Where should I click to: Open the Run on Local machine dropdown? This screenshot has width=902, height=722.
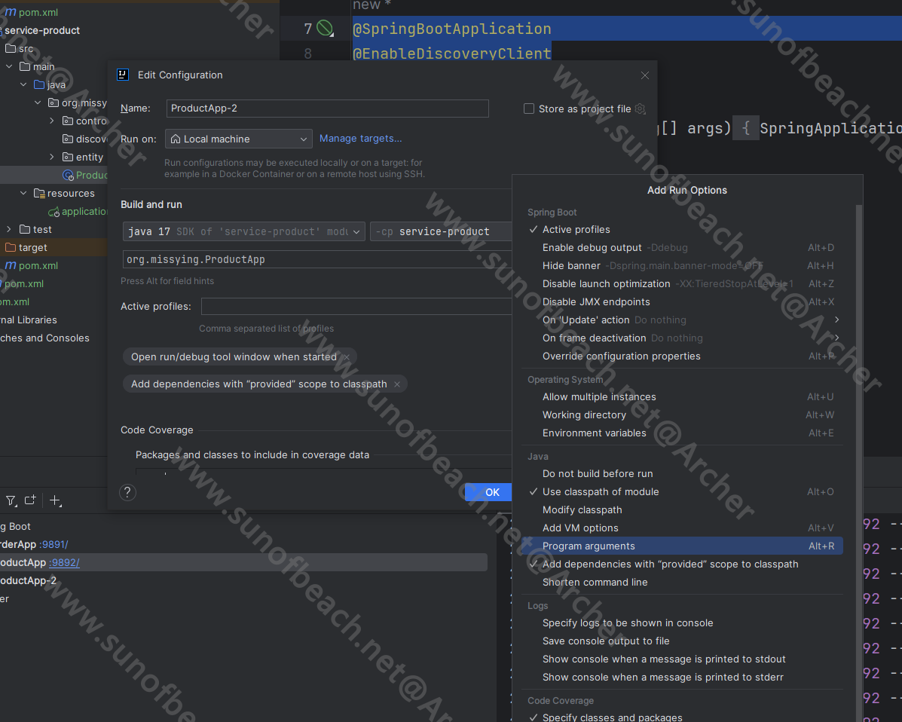(x=239, y=139)
